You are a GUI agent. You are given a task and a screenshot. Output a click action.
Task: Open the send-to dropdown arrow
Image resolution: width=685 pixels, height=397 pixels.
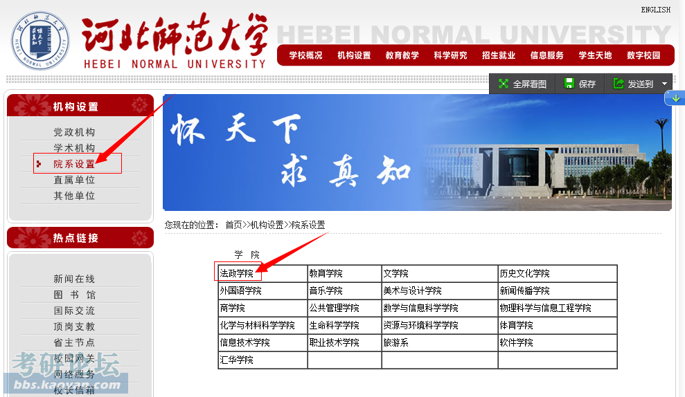tap(664, 84)
